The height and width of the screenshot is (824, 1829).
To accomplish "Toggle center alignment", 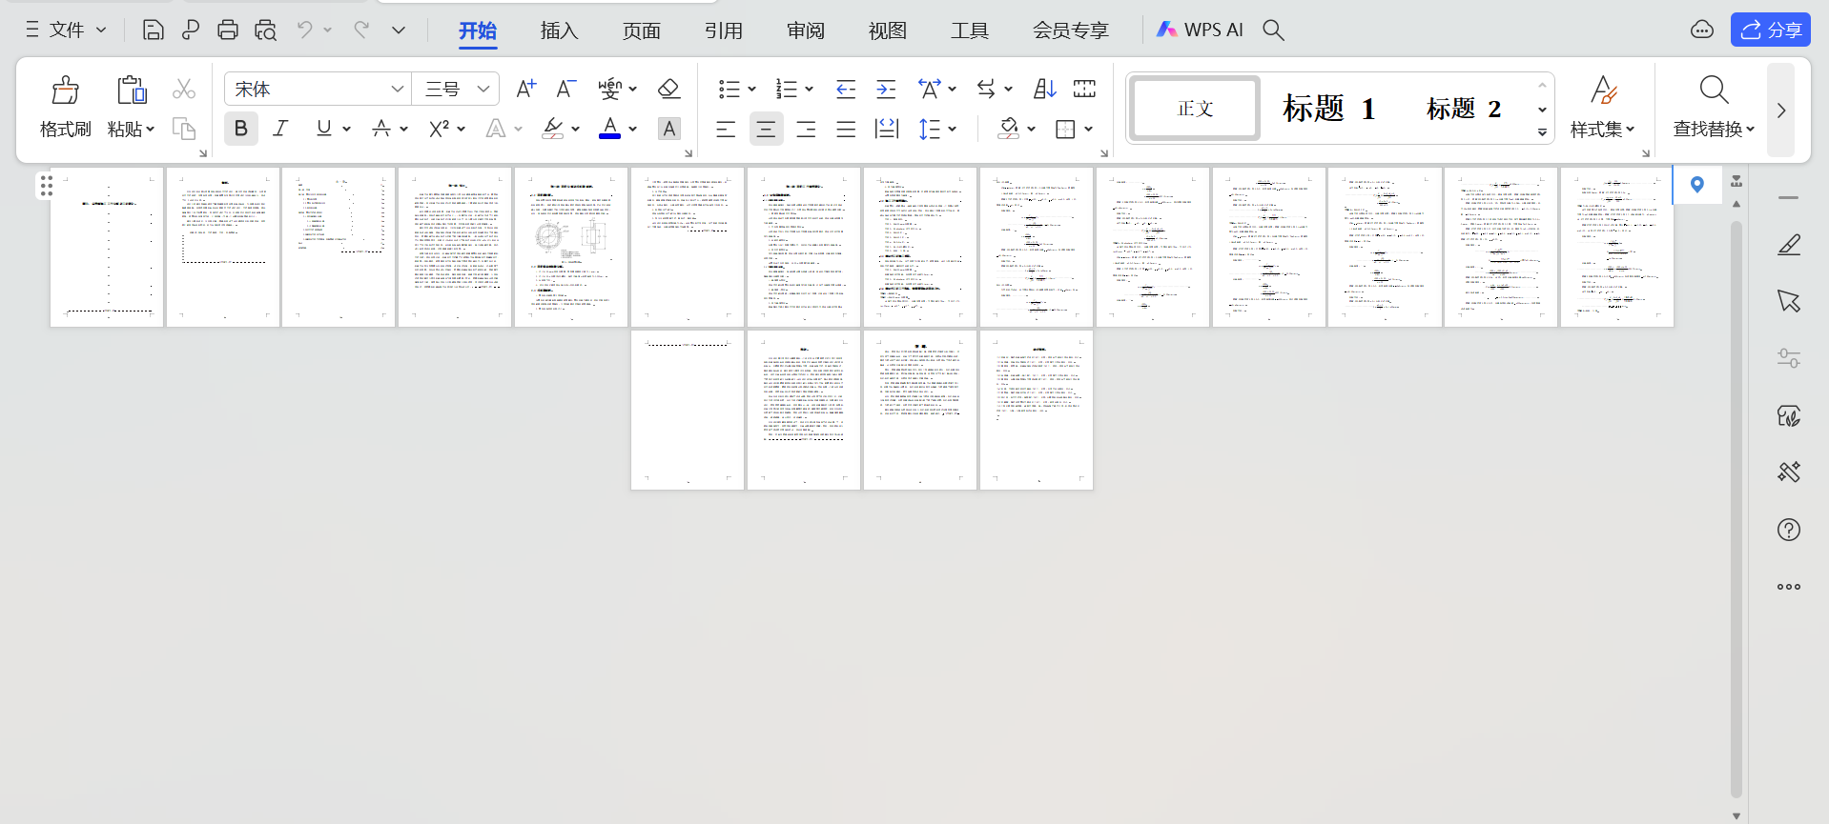I will (x=766, y=129).
